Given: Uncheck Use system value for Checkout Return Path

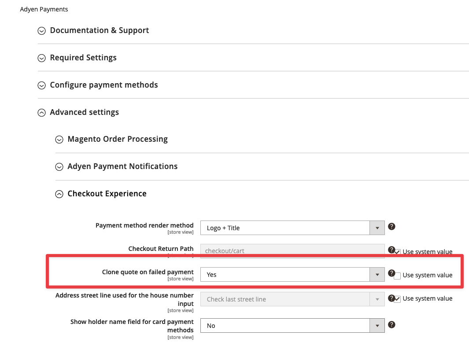Looking at the screenshot, I should 398,251.
